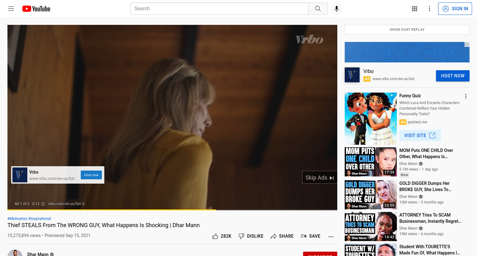Start voice search with microphone

337,9
